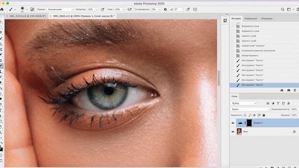
Task: Switch to the Операции panel tab
Action: pos(267,19)
